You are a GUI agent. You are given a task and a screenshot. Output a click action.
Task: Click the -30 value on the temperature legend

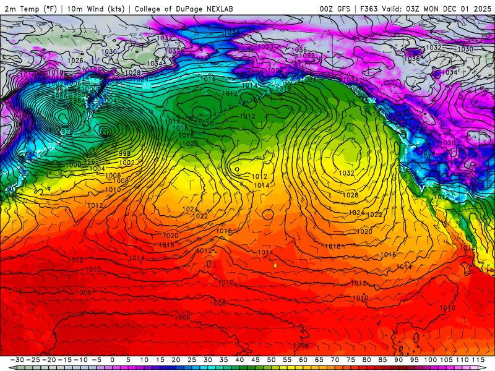click(17, 360)
